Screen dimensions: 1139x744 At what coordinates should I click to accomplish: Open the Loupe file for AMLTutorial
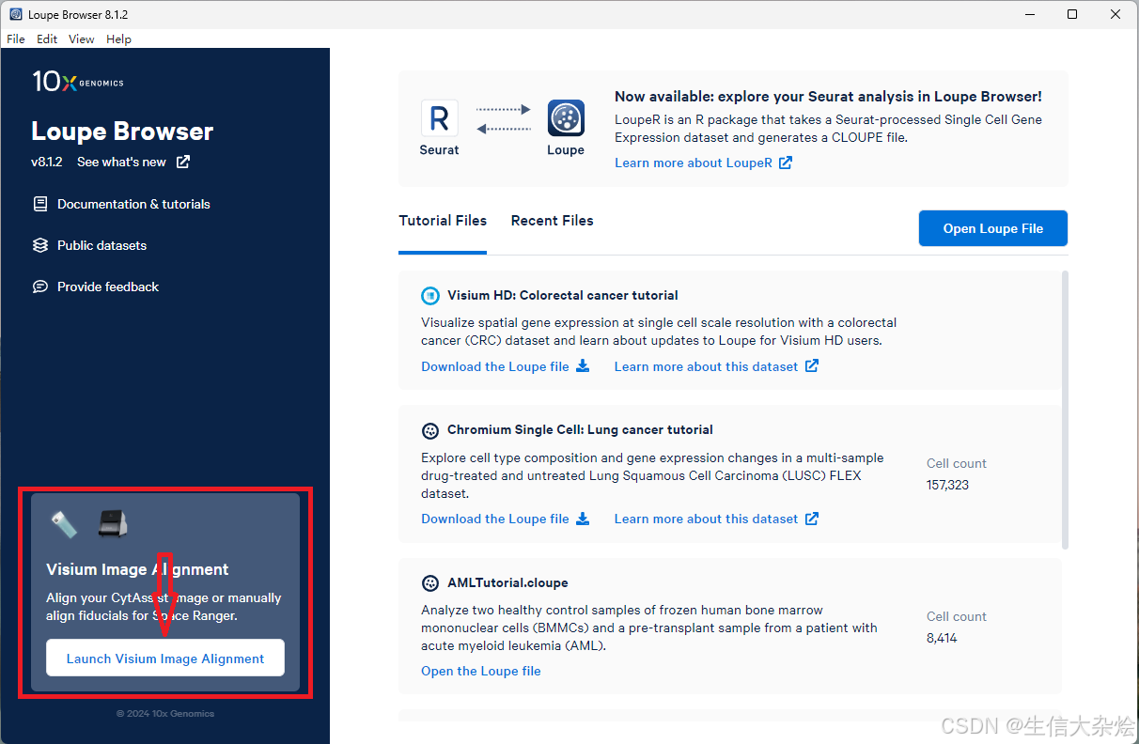click(x=481, y=671)
